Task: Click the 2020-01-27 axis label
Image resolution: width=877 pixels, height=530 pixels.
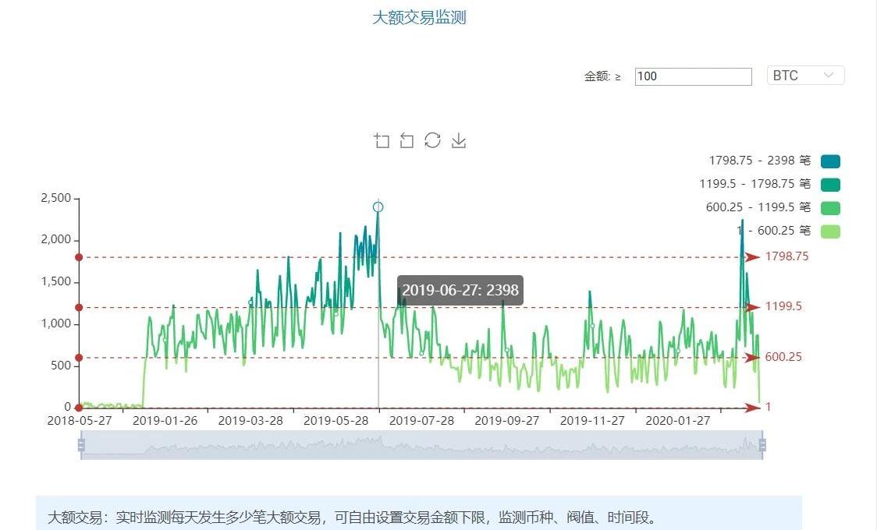Action: 678,421
